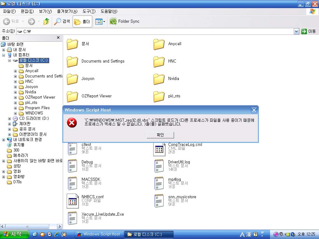Click the address bar showing C:\
The height and width of the screenshot is (239, 319).
coord(155,31)
